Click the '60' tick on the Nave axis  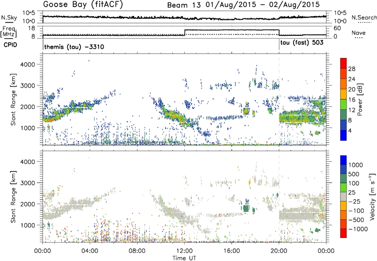(x=337, y=28)
